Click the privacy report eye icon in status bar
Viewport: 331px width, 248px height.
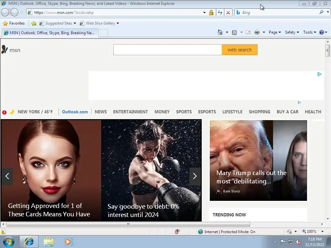[x=177, y=232]
